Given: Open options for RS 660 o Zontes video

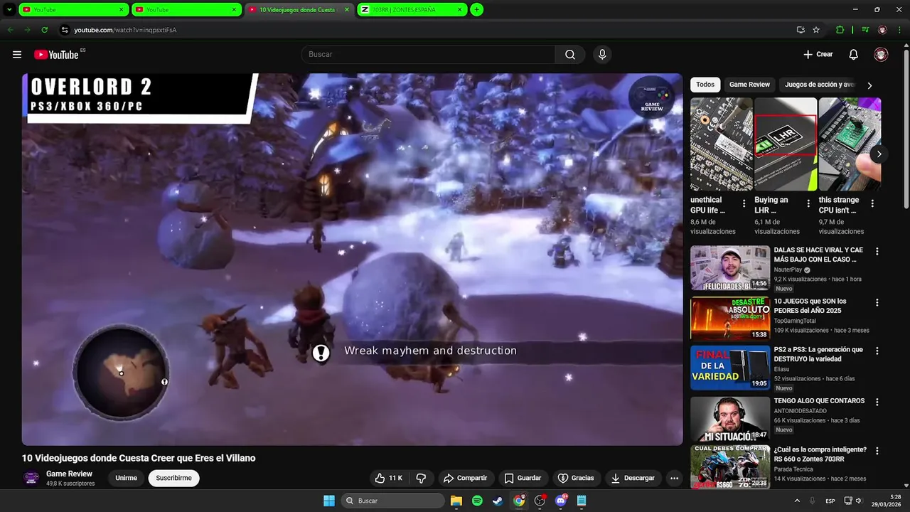Looking at the screenshot, I should [877, 451].
